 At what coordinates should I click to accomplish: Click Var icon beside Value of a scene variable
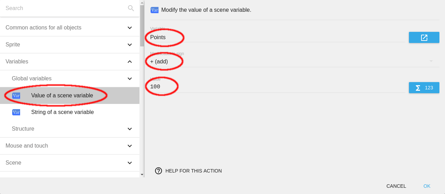[x=16, y=96]
